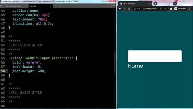Click the next tab arrow in Sublime

coord(2,6)
